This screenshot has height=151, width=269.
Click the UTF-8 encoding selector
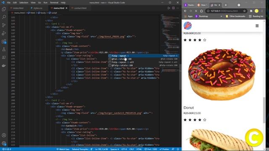[x=124, y=149]
